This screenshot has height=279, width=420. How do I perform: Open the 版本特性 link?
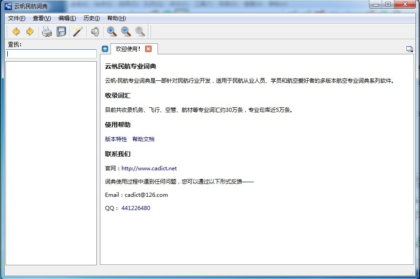pyautogui.click(x=116, y=139)
